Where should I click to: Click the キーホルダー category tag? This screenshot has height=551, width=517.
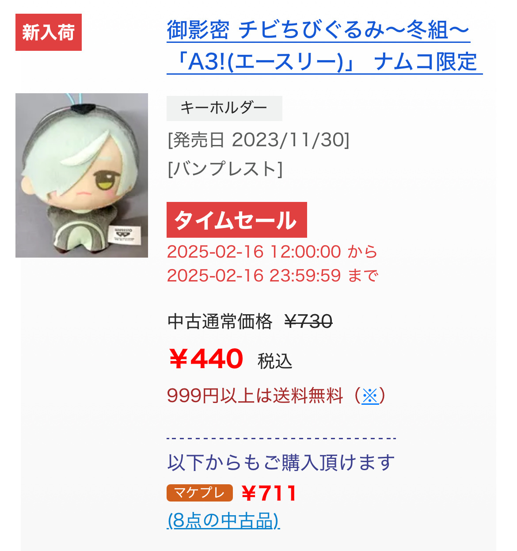pyautogui.click(x=224, y=108)
